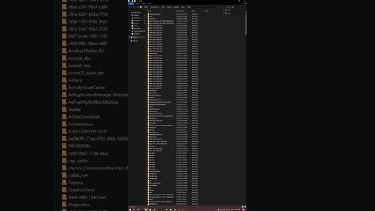This screenshot has width=375, height=211.
Task: Select magnified AdApplicationManager-WebInst folder
Action: pos(98,95)
